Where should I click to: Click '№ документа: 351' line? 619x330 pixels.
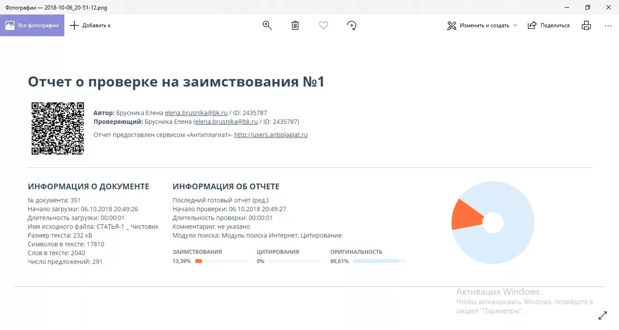pyautogui.click(x=54, y=200)
